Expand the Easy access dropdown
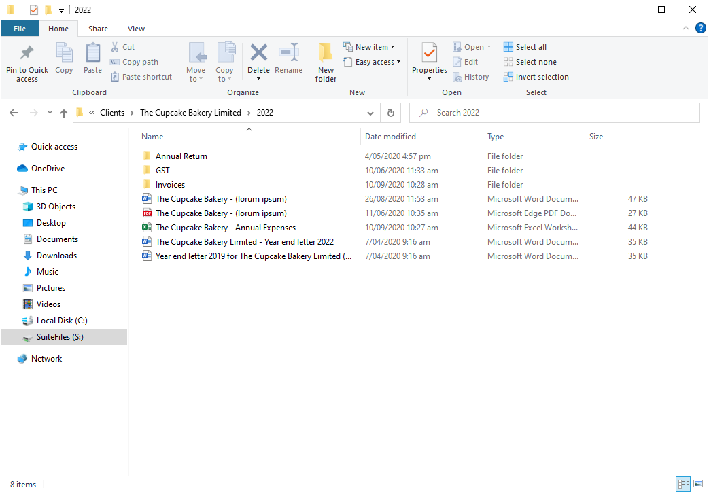Screen dimensions: 709x492 (372, 62)
